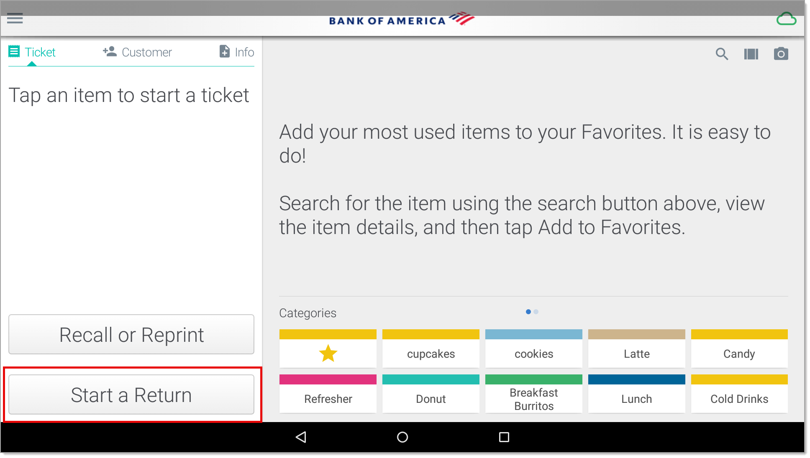The width and height of the screenshot is (810, 458).
Task: Tap the Recall or Reprint button
Action: pyautogui.click(x=131, y=334)
